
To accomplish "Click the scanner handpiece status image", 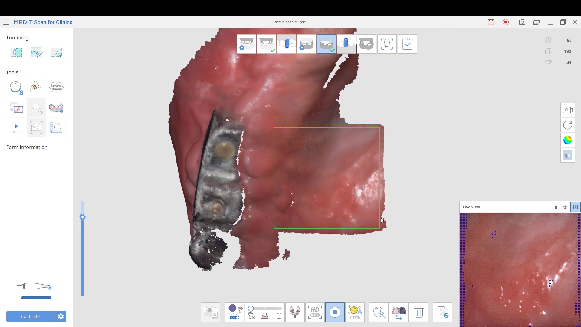I will pyautogui.click(x=34, y=286).
